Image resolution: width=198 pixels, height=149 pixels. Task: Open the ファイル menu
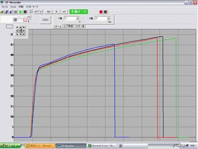(x=4, y=7)
